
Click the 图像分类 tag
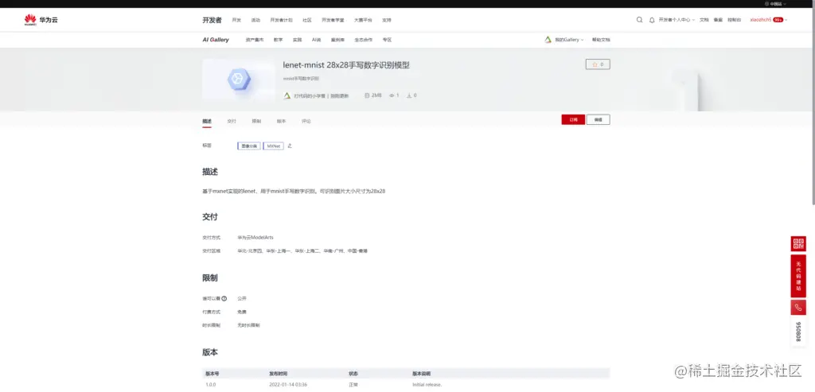(249, 146)
